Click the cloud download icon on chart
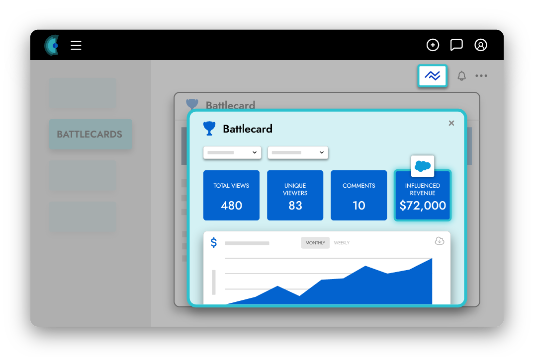Screen dimensions: 534x357 point(439,241)
